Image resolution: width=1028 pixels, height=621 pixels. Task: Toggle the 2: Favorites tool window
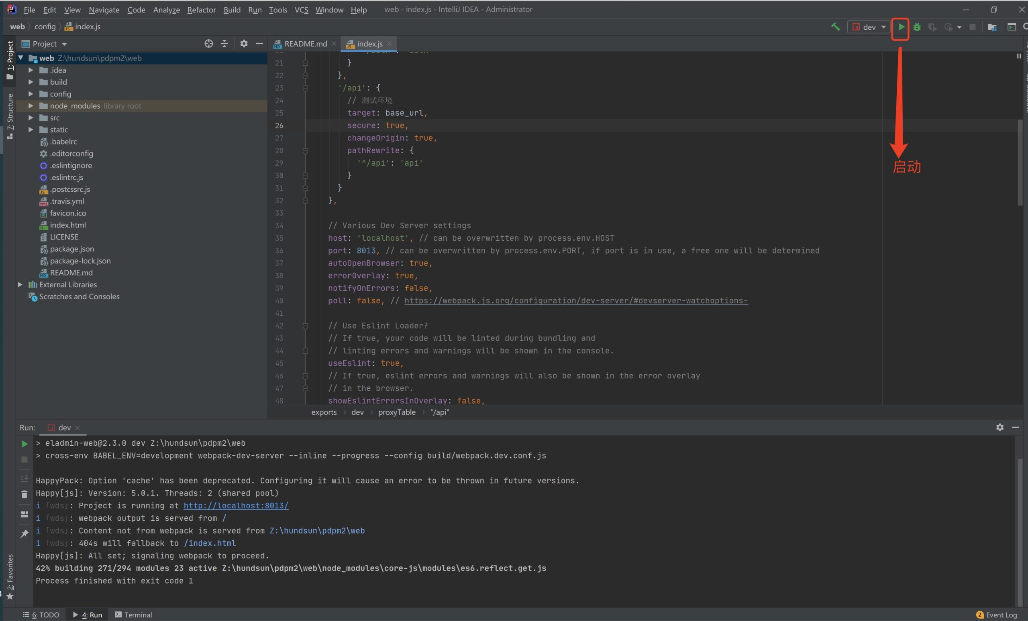click(10, 577)
